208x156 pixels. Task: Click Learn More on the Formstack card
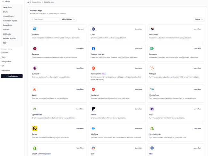tap(197, 49)
